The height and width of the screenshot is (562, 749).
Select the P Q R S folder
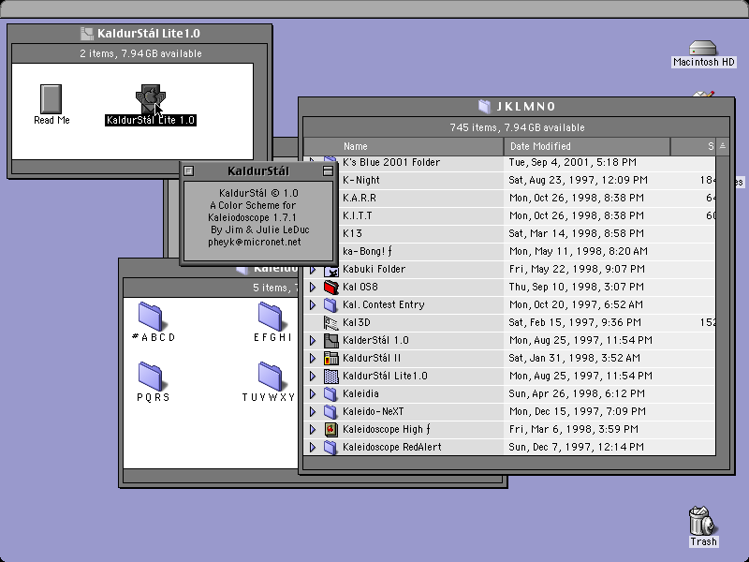(x=151, y=377)
